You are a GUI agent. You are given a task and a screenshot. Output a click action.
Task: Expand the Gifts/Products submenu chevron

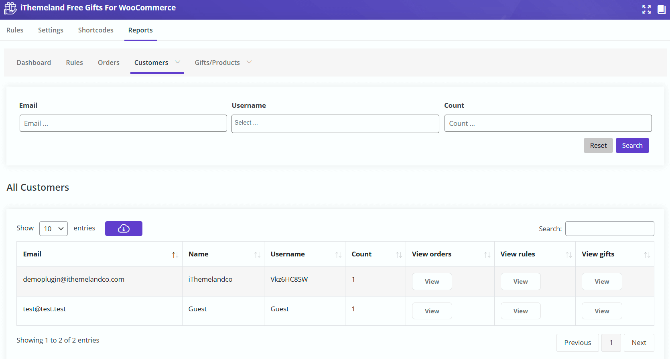(x=249, y=62)
